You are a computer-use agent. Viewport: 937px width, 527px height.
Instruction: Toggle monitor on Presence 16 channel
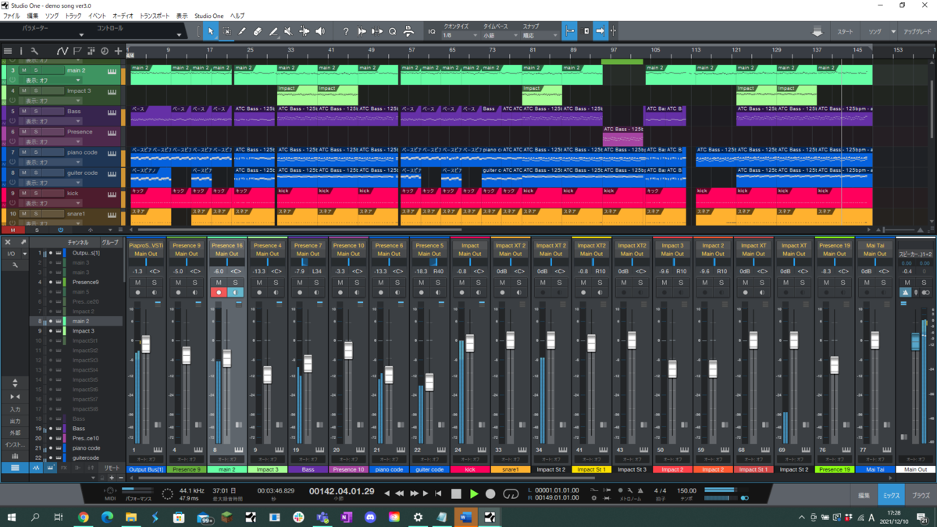(235, 293)
